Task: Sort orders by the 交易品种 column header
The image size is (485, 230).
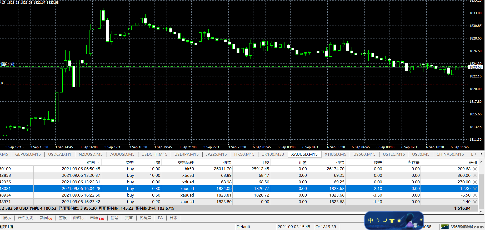Action: click(x=178, y=162)
